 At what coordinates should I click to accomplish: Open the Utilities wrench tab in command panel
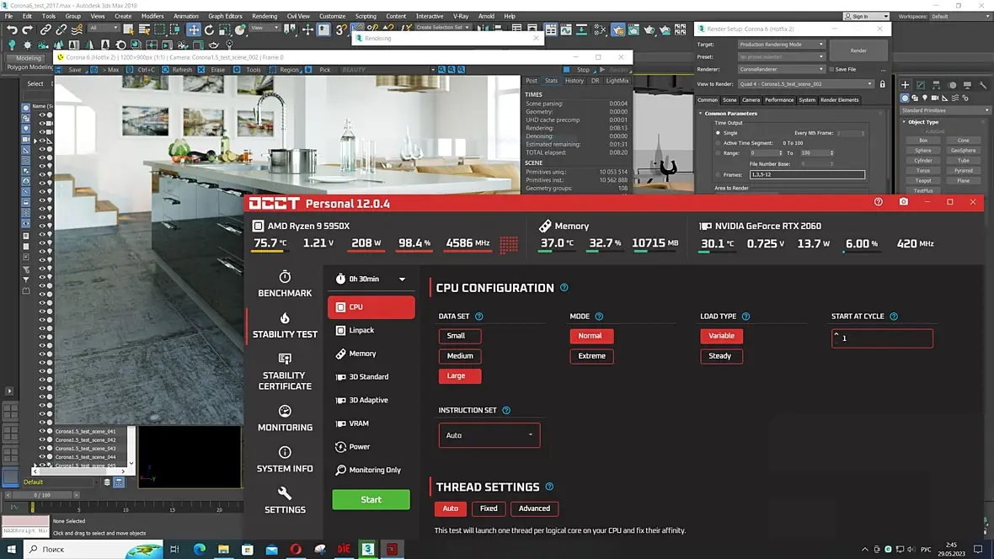click(x=982, y=84)
